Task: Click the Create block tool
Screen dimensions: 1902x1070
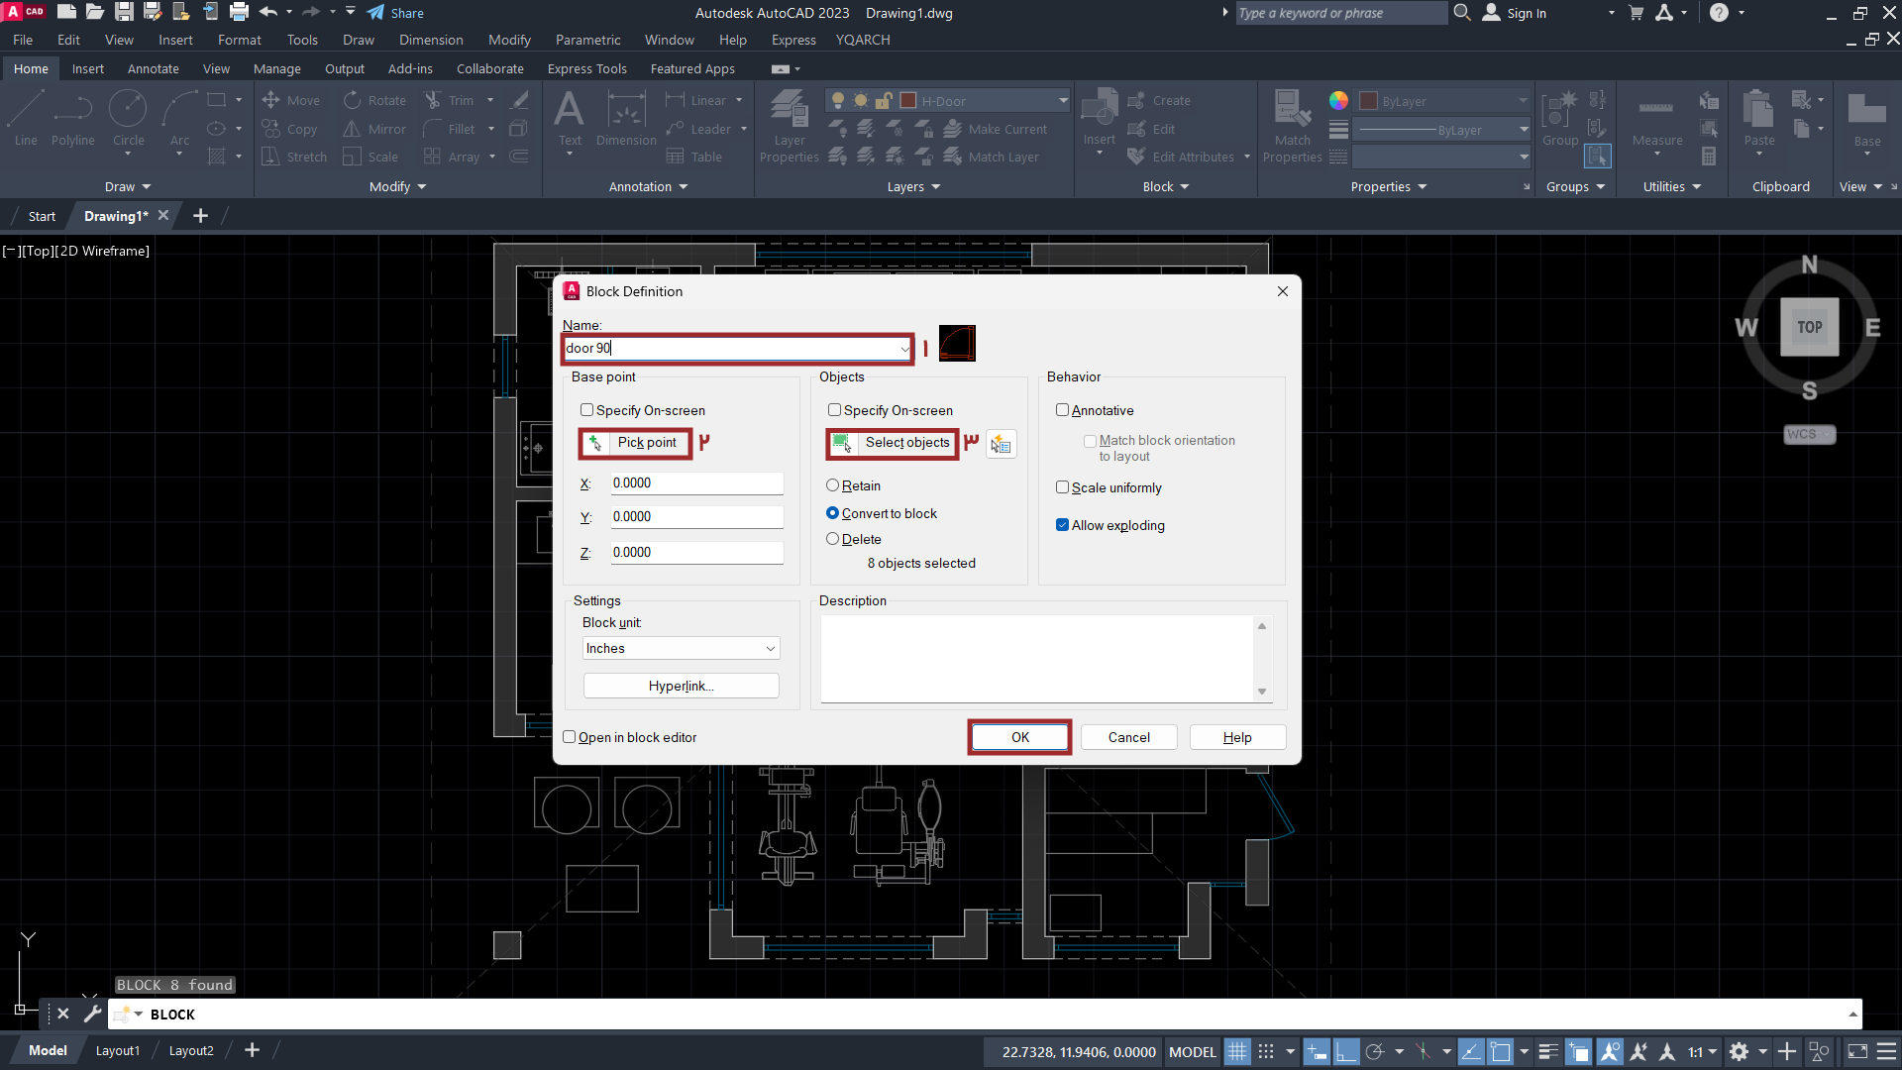Action: (x=1159, y=100)
